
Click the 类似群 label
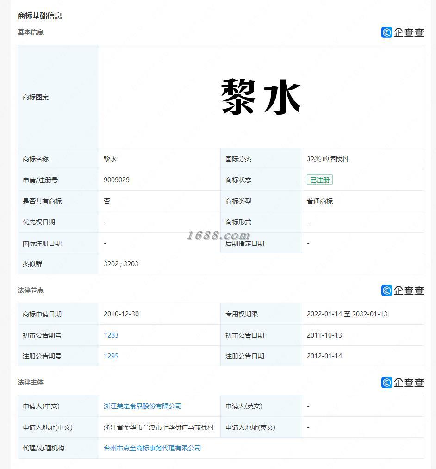[32, 264]
